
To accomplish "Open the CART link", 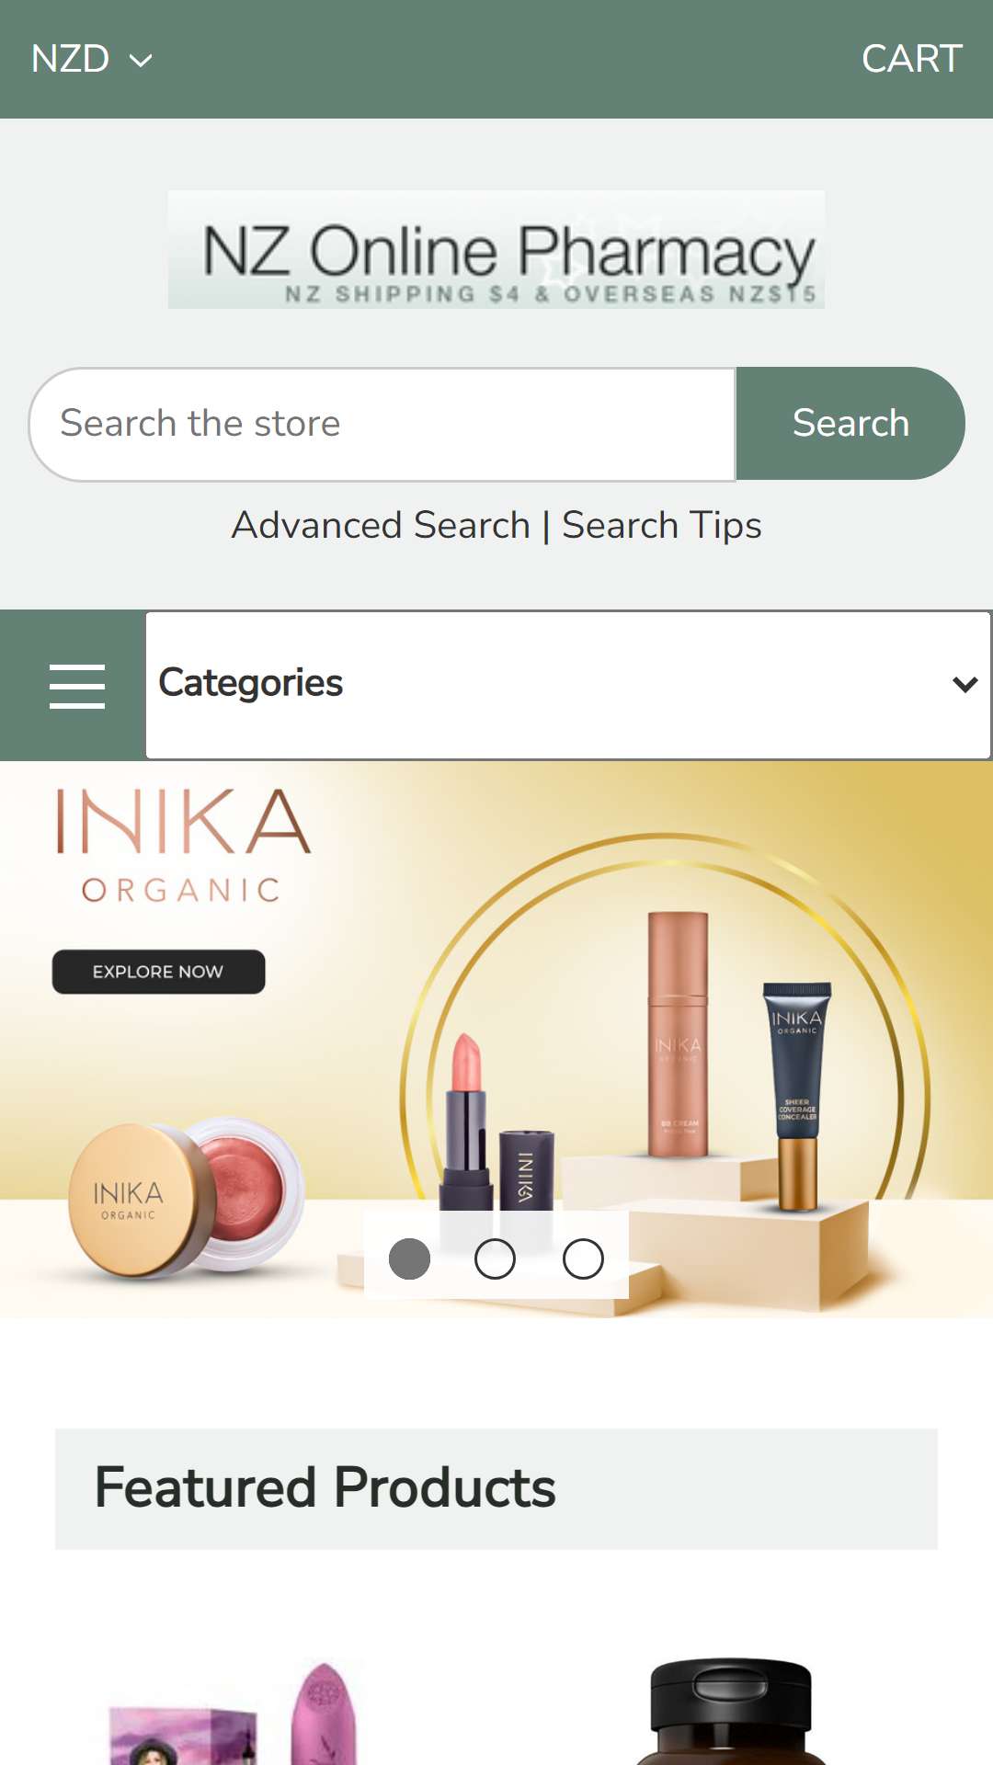I will pos(911,59).
